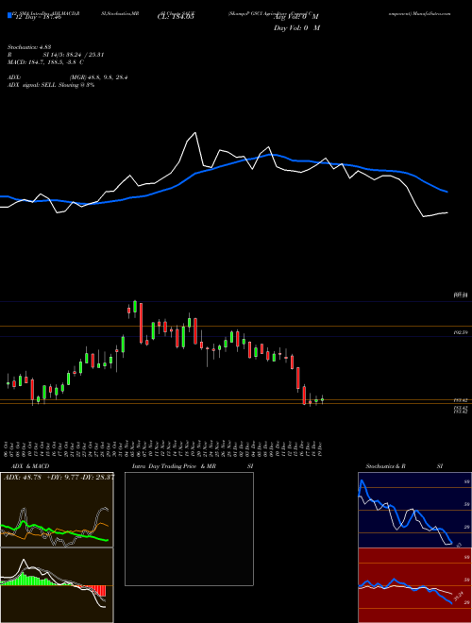Click the '(MGR) 48.8, 9.8, 28.4' ADX values
472x623 pixels.
pyautogui.click(x=98, y=77)
